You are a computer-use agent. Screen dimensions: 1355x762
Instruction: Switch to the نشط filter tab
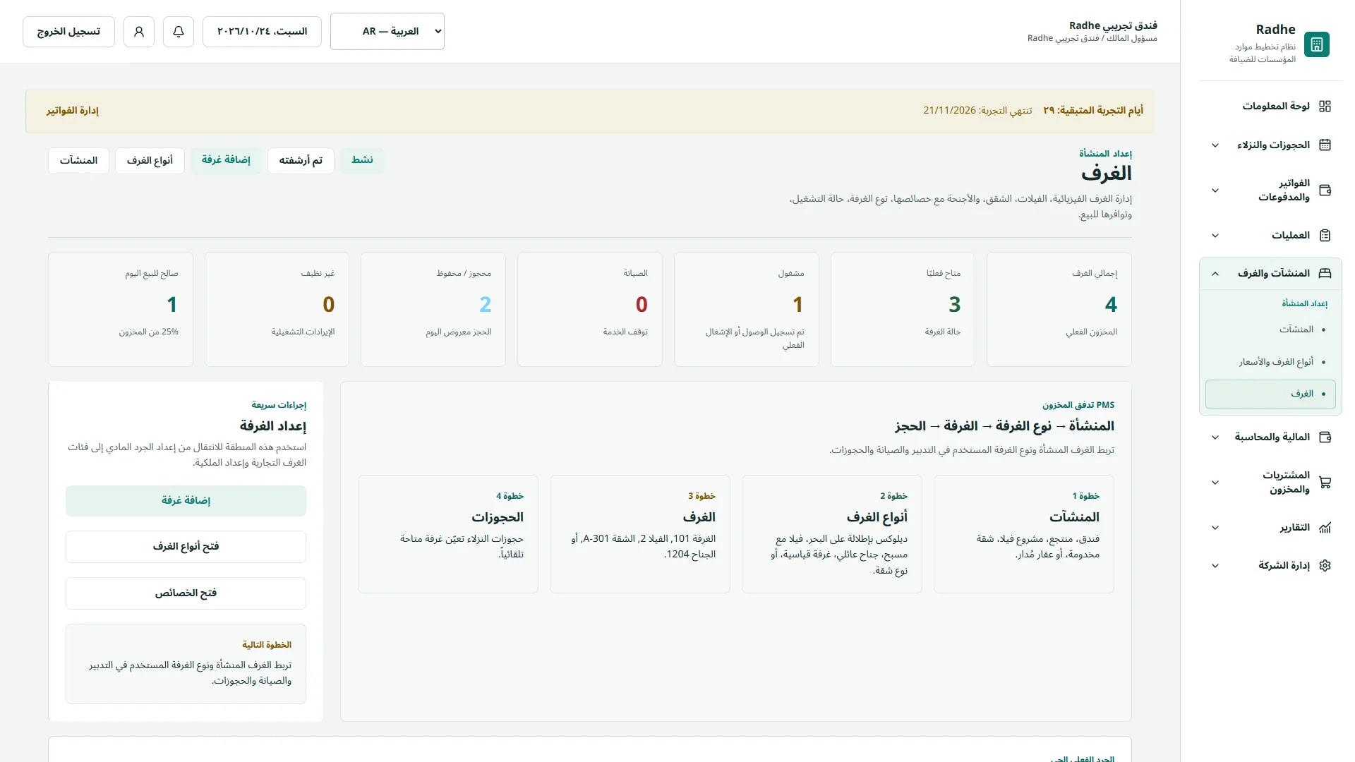click(362, 160)
